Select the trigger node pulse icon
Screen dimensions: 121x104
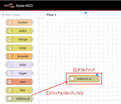10,73
